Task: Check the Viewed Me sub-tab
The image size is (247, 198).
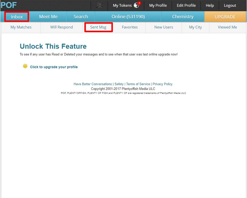Action: [227, 27]
